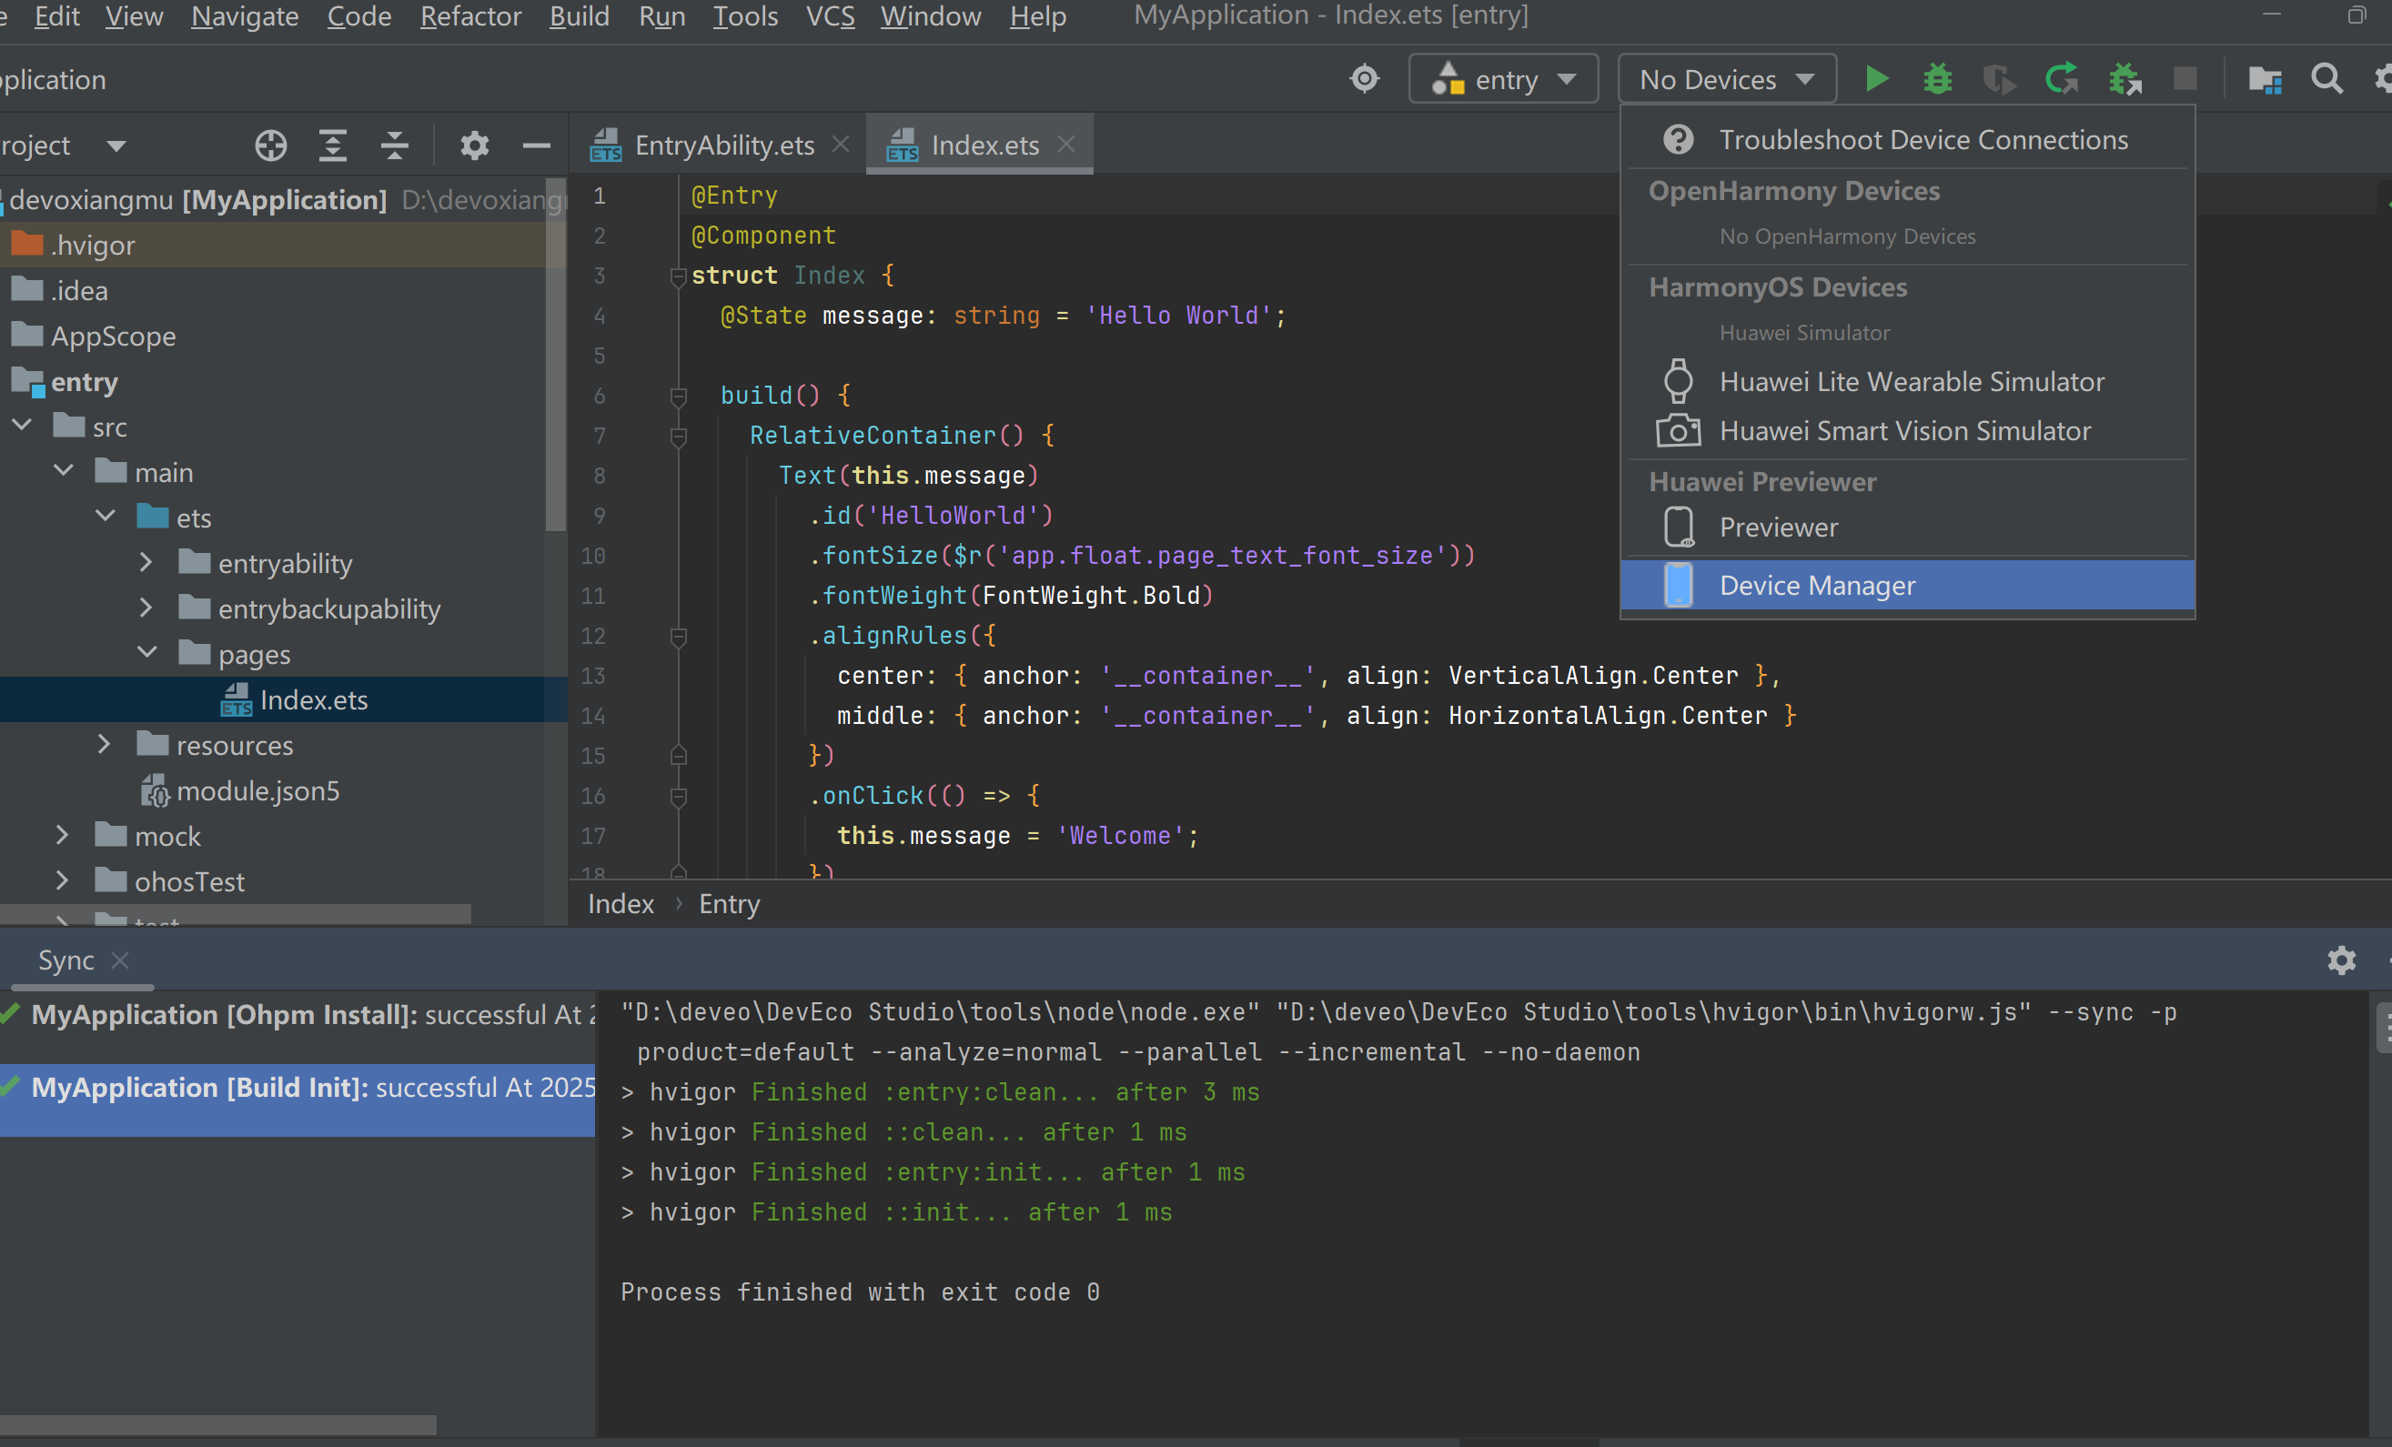2392x1447 pixels.
Task: Expand the resources folder
Action: [105, 743]
